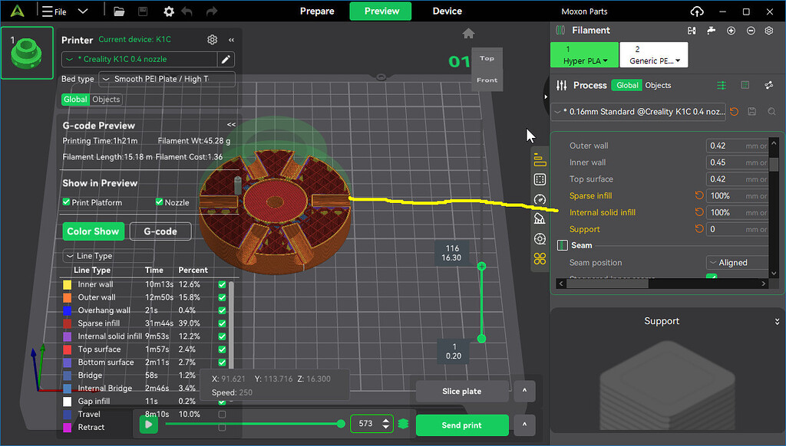
Task: Switch to the Prepare tab
Action: coord(317,11)
